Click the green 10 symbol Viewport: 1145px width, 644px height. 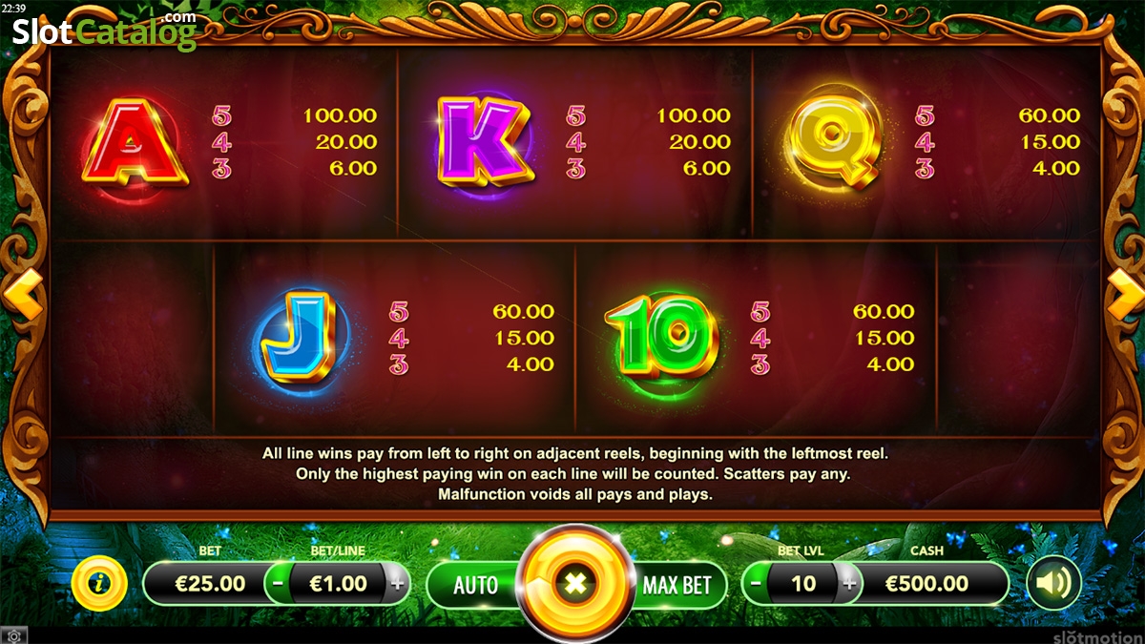click(x=661, y=334)
